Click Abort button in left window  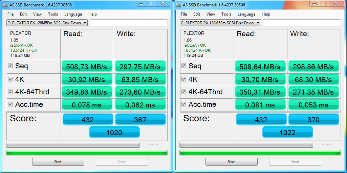[x=122, y=162]
